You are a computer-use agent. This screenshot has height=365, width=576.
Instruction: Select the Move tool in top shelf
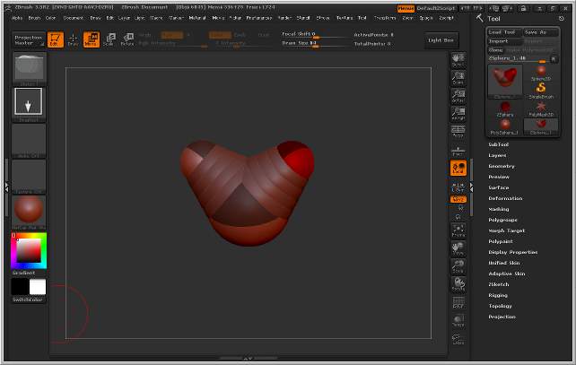pos(91,39)
